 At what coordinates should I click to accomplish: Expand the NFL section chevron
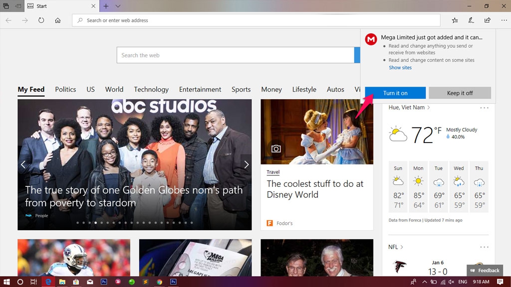pos(402,247)
